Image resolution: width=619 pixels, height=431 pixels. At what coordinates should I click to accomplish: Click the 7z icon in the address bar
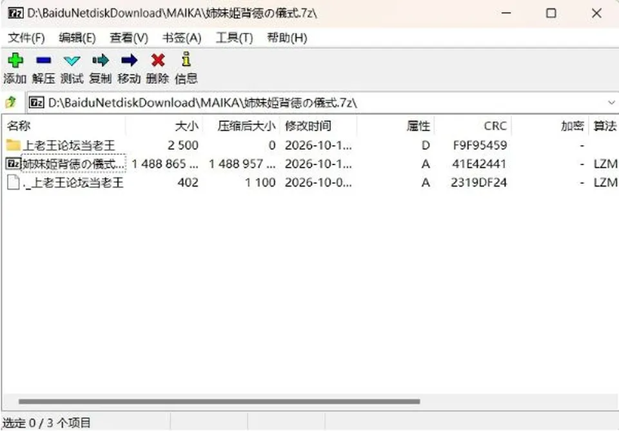pyautogui.click(x=37, y=103)
